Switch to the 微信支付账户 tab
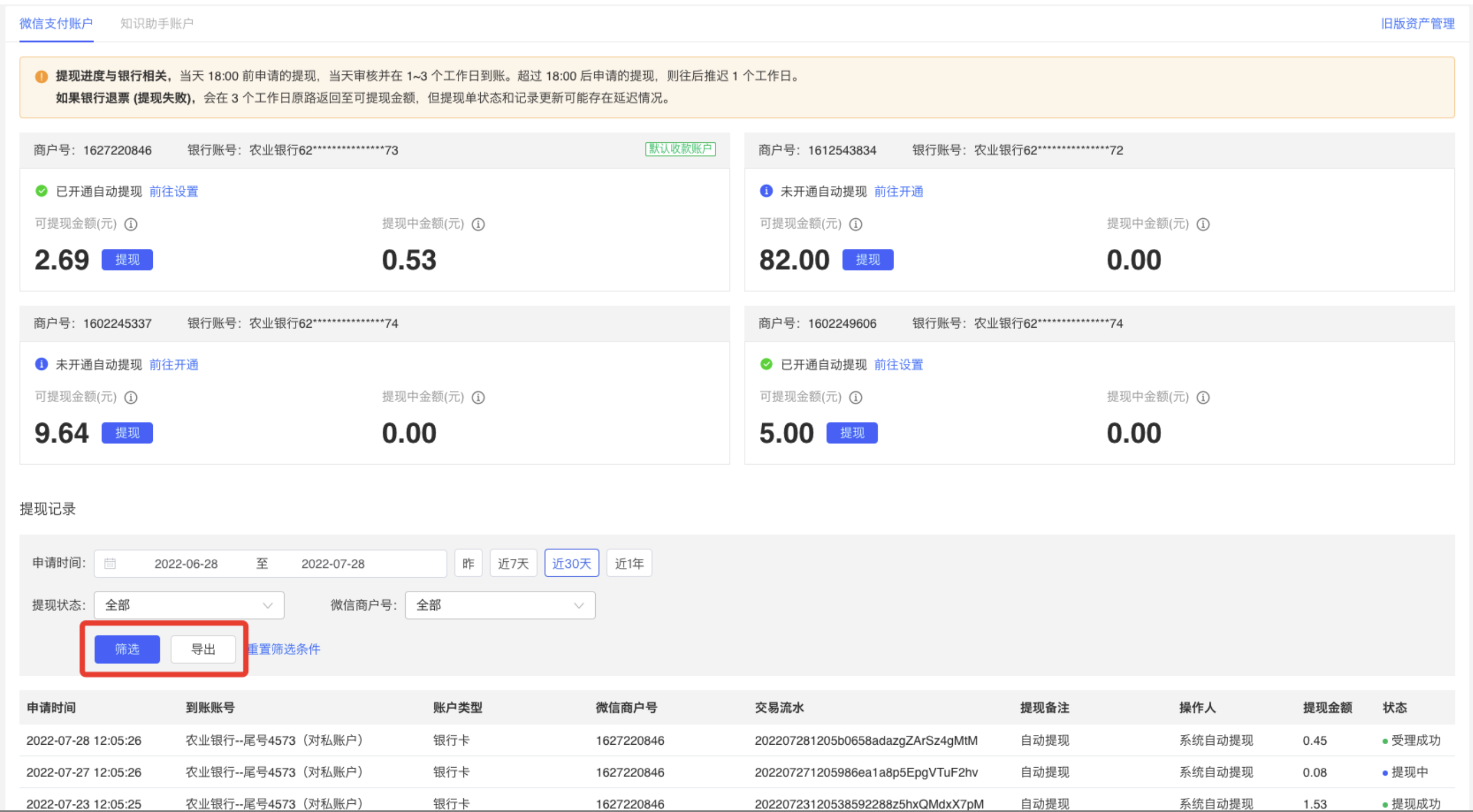The height and width of the screenshot is (812, 1473). click(56, 24)
